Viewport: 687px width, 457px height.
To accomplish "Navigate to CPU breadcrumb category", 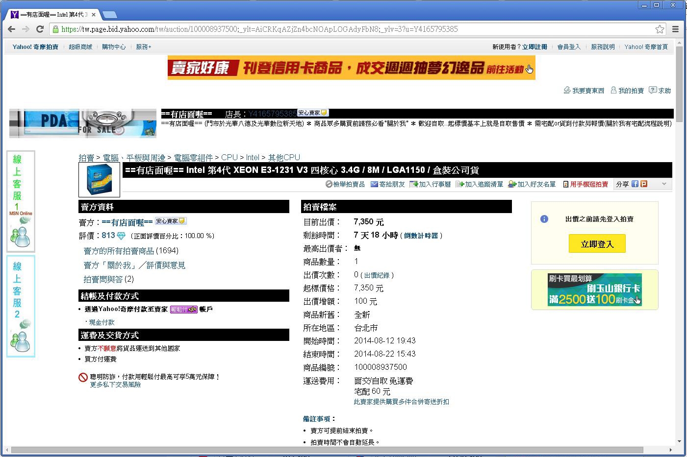I will (229, 158).
